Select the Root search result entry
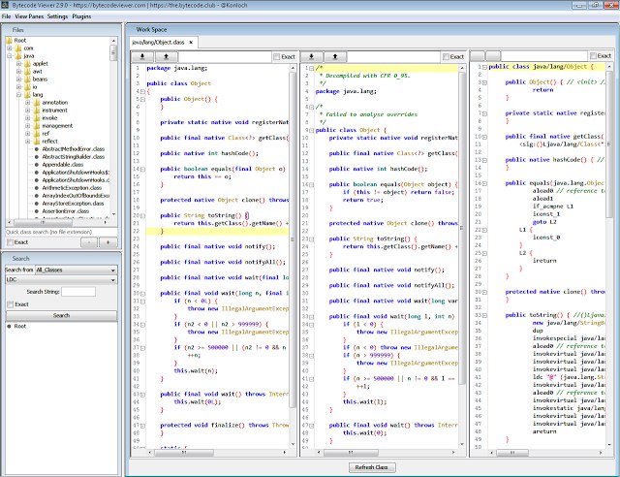The image size is (620, 477). 19,326
